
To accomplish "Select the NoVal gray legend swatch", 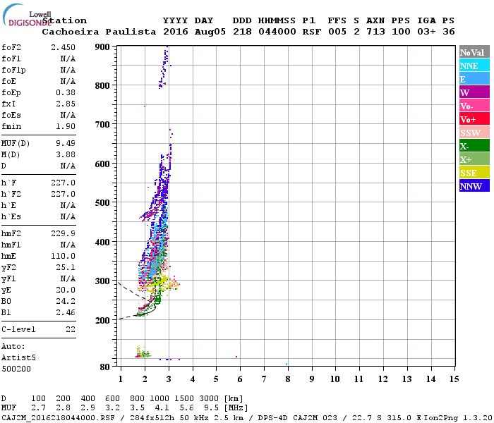I will pyautogui.click(x=474, y=52).
